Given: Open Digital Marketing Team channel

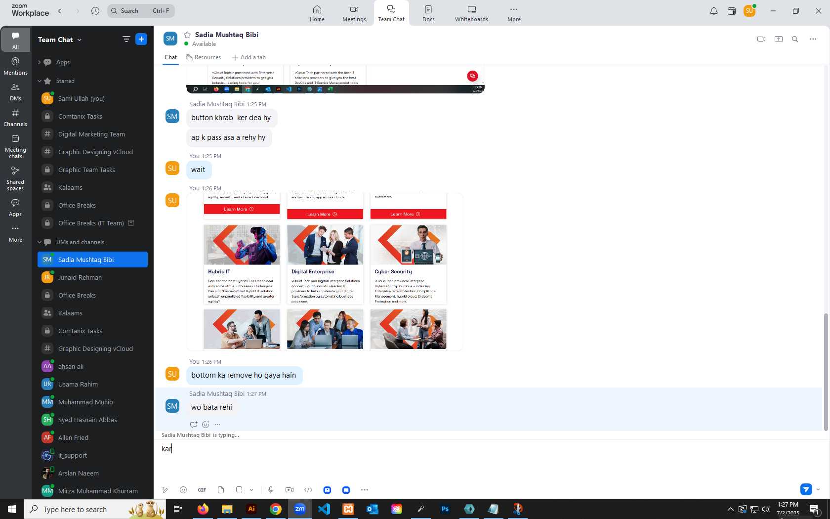Looking at the screenshot, I should tap(92, 134).
